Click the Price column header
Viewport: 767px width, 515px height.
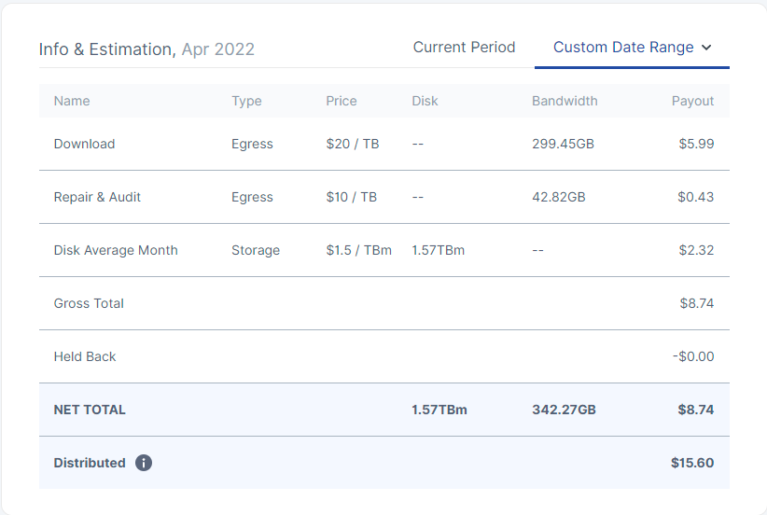[x=342, y=101]
